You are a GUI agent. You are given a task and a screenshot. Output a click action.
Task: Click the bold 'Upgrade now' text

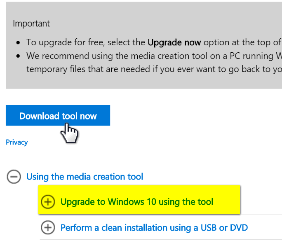click(x=174, y=42)
